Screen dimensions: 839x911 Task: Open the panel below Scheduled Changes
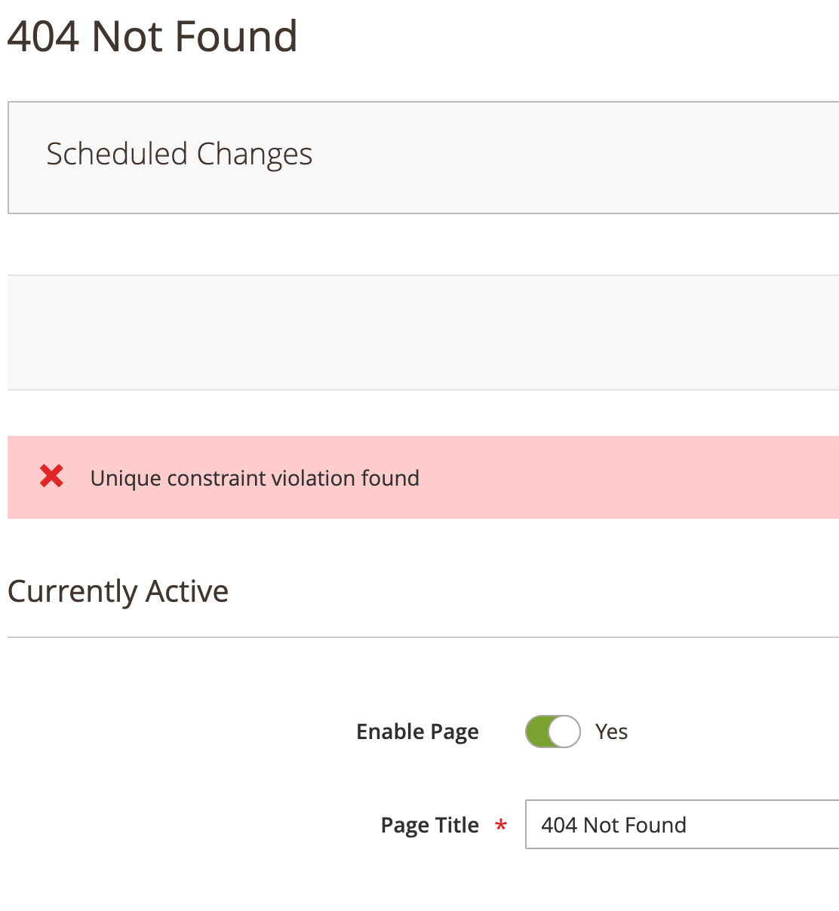pyautogui.click(x=419, y=332)
